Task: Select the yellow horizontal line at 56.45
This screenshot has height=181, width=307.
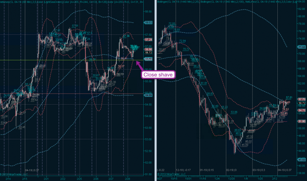Action: click(72, 60)
